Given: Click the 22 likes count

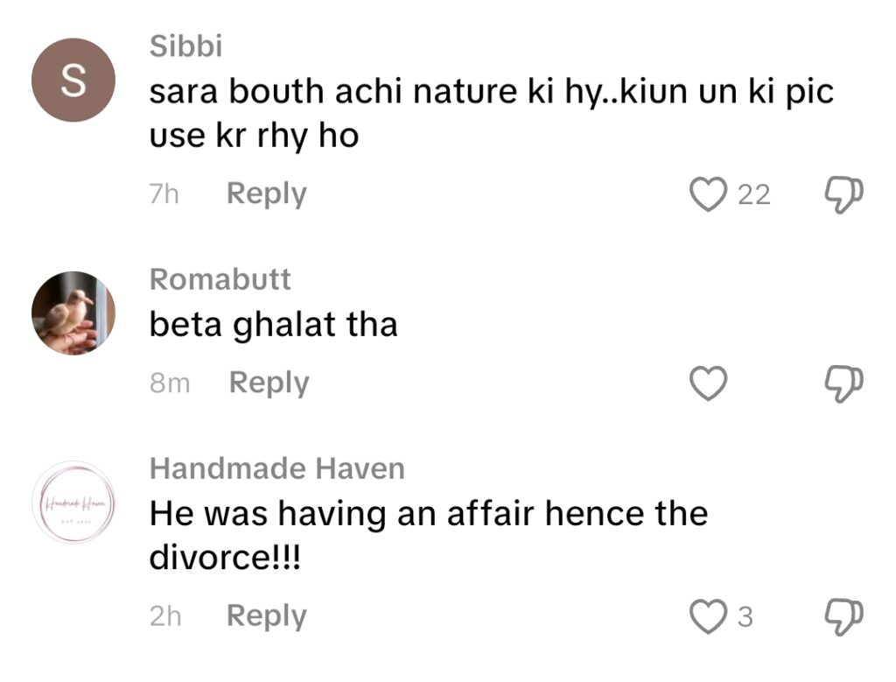Looking at the screenshot, I should click(754, 195).
